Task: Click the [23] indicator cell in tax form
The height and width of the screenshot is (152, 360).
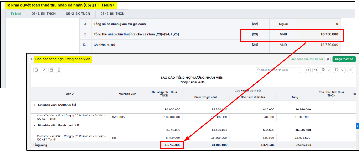Action: [255, 34]
